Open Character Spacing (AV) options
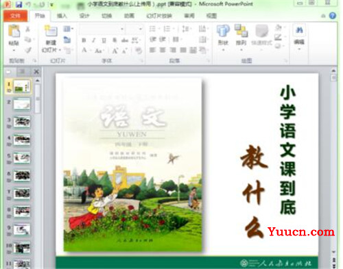Image resolution: width=343 pixels, height=269 pixels. pos(135,40)
